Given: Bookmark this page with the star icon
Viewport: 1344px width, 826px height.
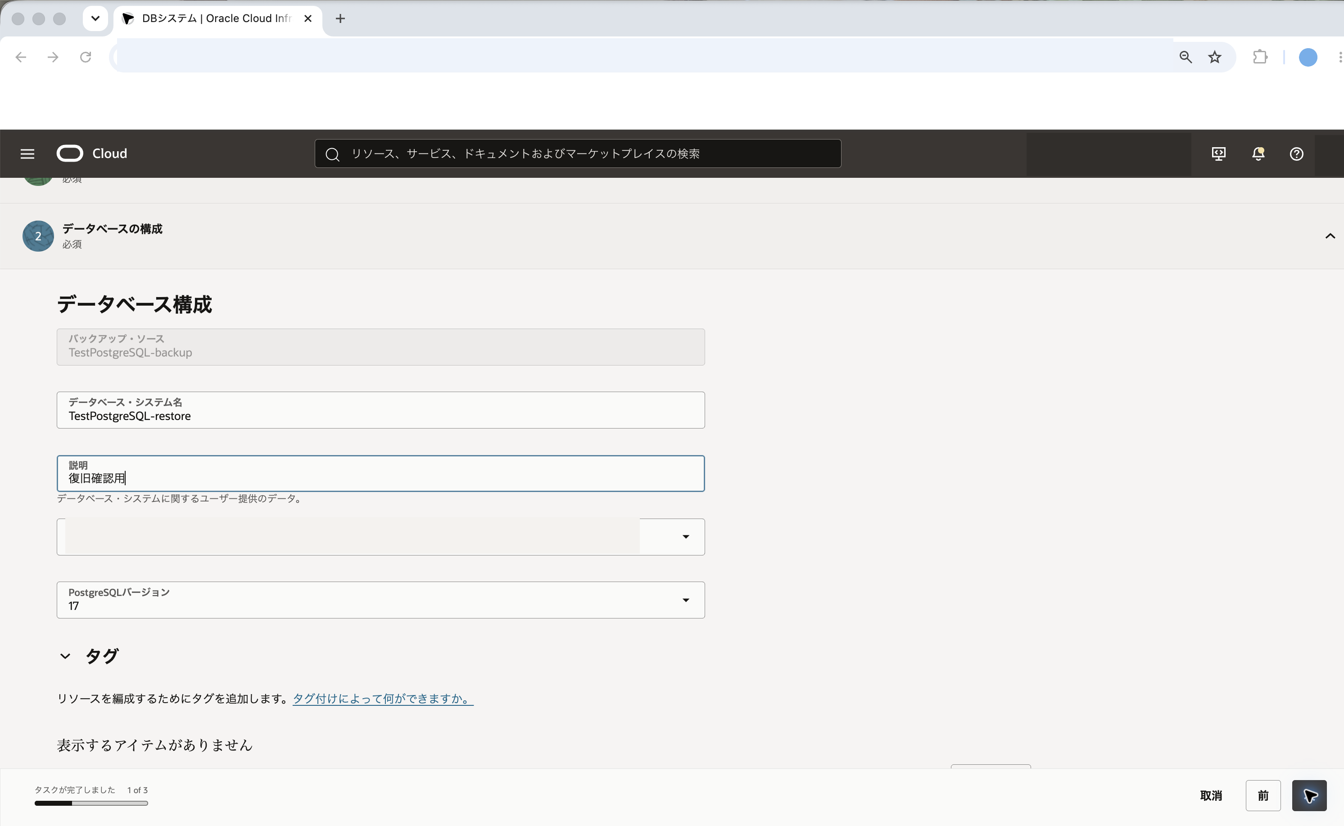Looking at the screenshot, I should [1214, 57].
